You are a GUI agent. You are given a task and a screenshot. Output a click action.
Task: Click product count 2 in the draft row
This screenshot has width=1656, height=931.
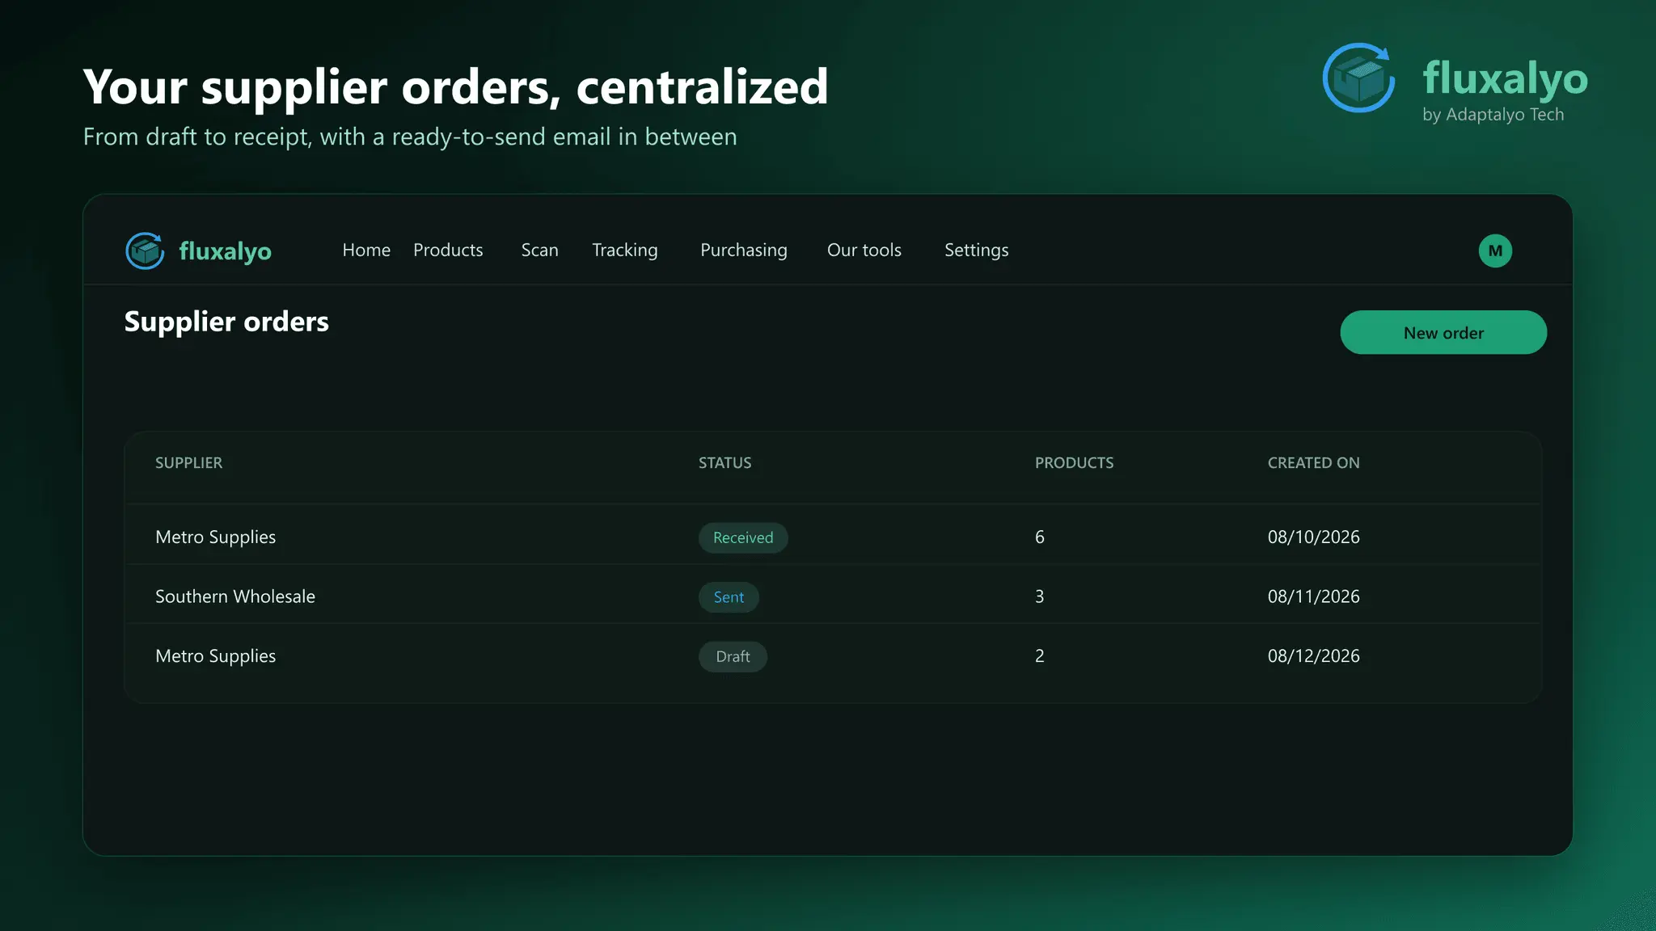(x=1040, y=655)
